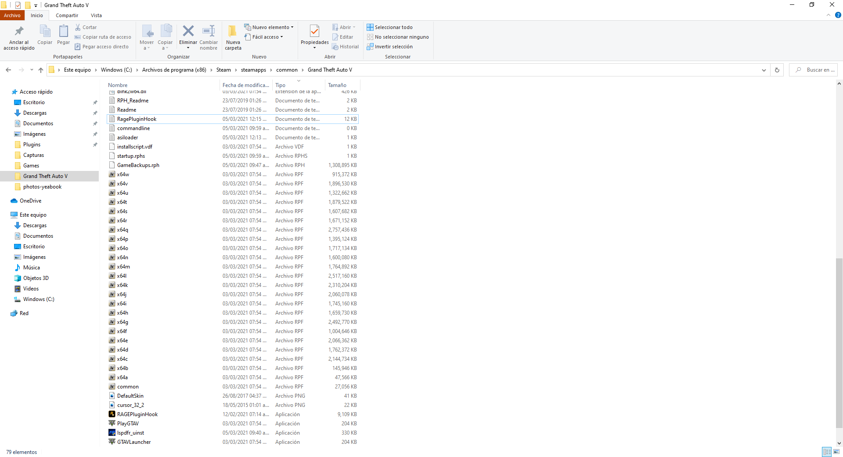Image resolution: width=843 pixels, height=457 pixels.
Task: Click the Nueva carpeta icon
Action: pyautogui.click(x=233, y=32)
